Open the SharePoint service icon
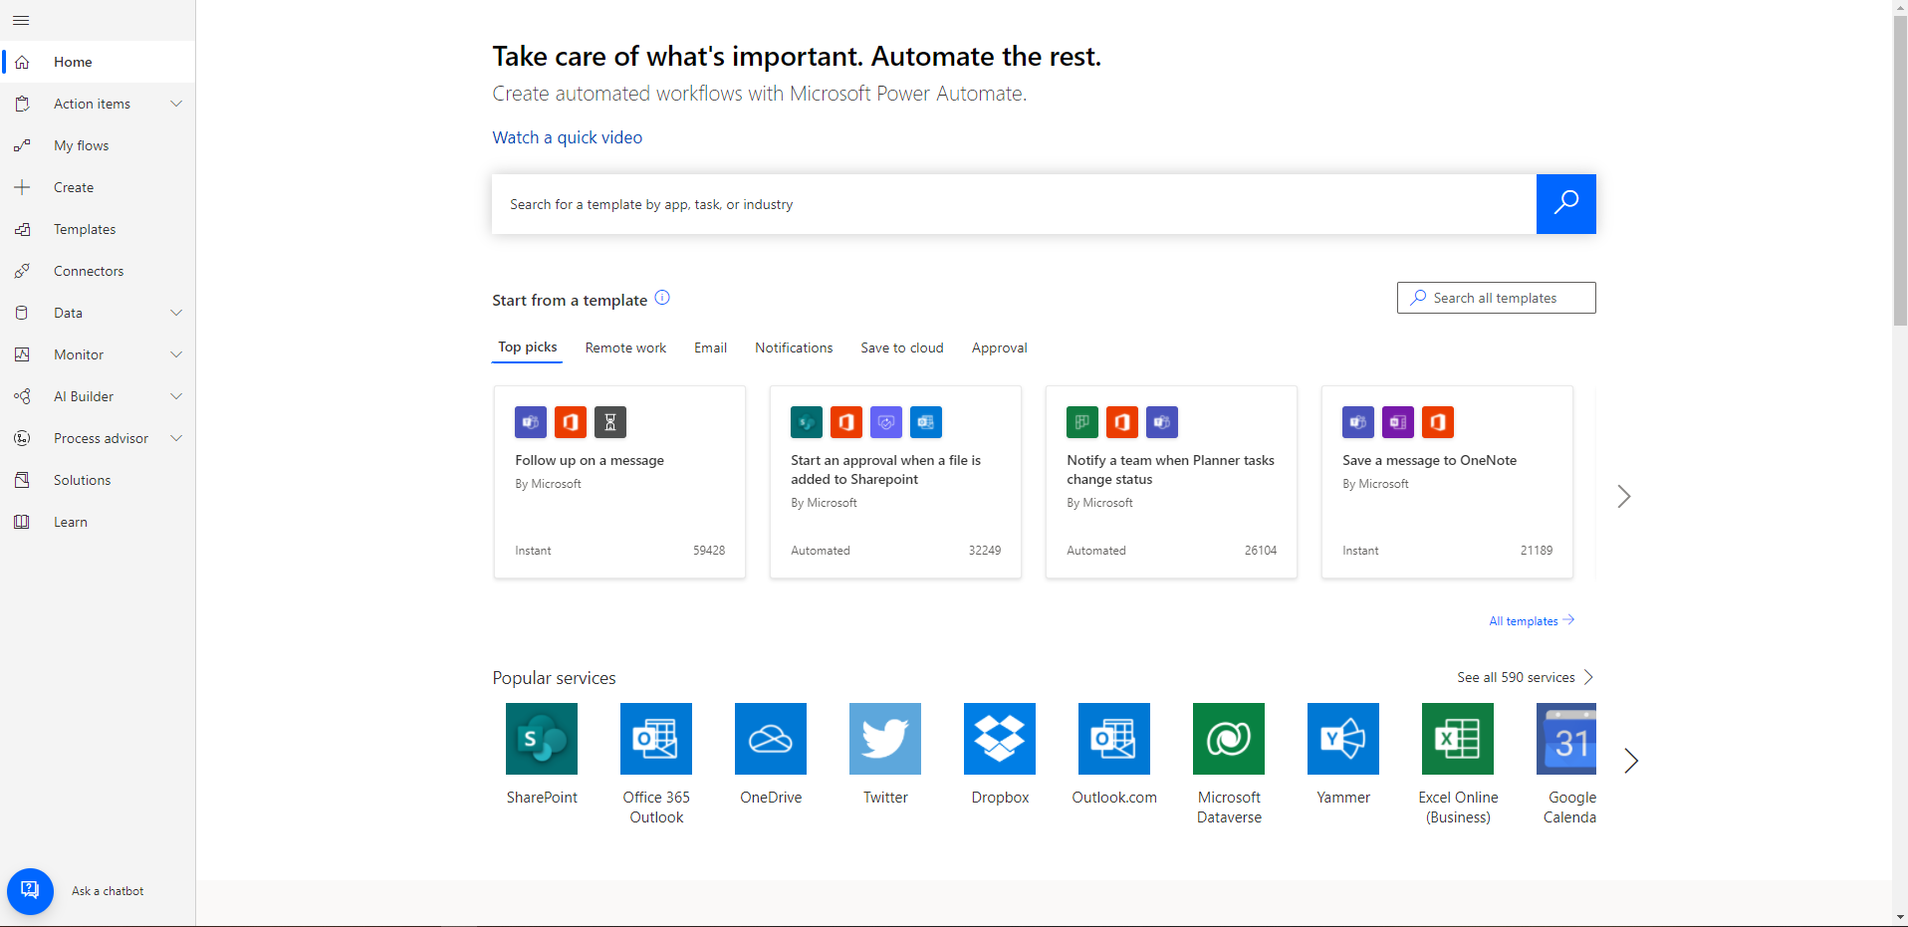 pos(541,739)
